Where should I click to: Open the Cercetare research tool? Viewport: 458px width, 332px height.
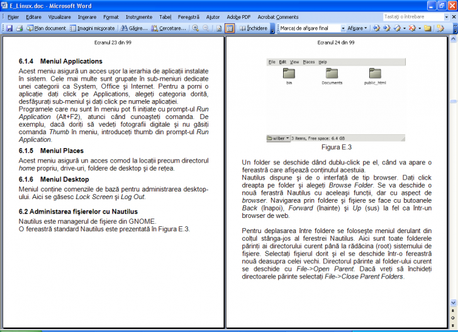(169, 28)
